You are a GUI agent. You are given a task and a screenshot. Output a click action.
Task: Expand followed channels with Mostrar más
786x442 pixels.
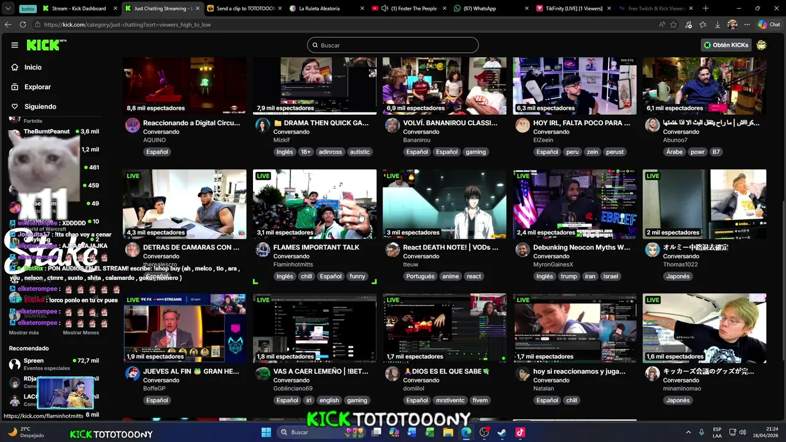[x=24, y=333]
